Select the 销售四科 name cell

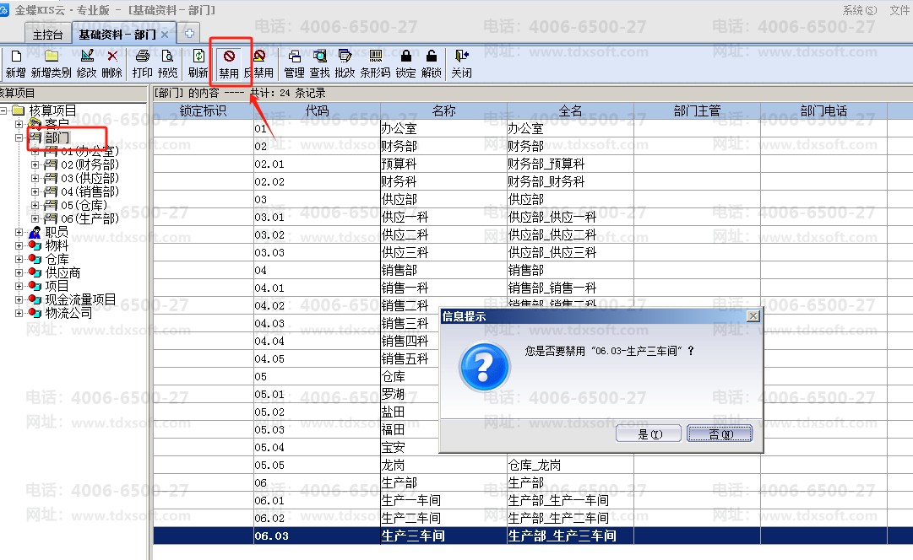click(410, 341)
